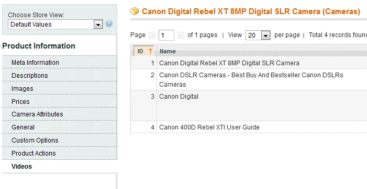Click the store view help icon
This screenshot has width=367, height=189.
click(109, 24)
